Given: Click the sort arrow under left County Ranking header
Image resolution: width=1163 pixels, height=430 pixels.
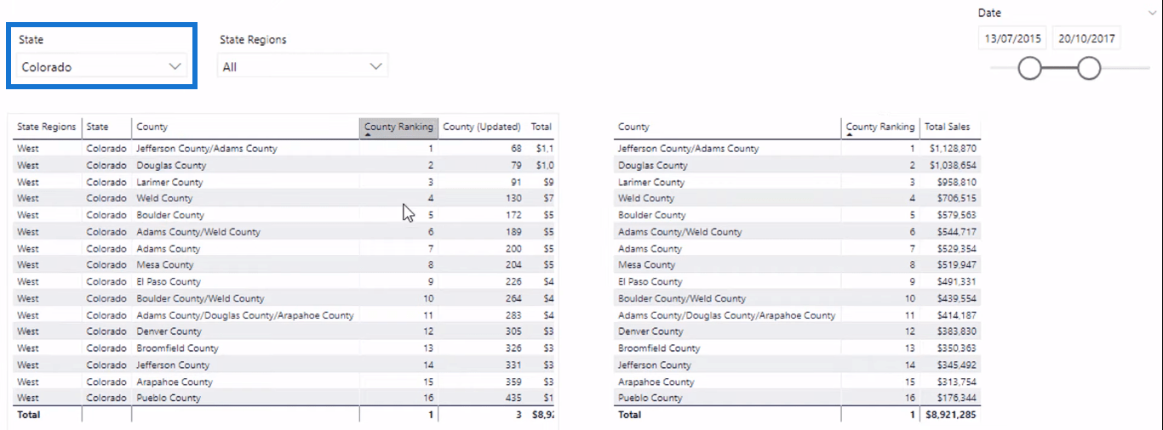Looking at the screenshot, I should tap(368, 135).
